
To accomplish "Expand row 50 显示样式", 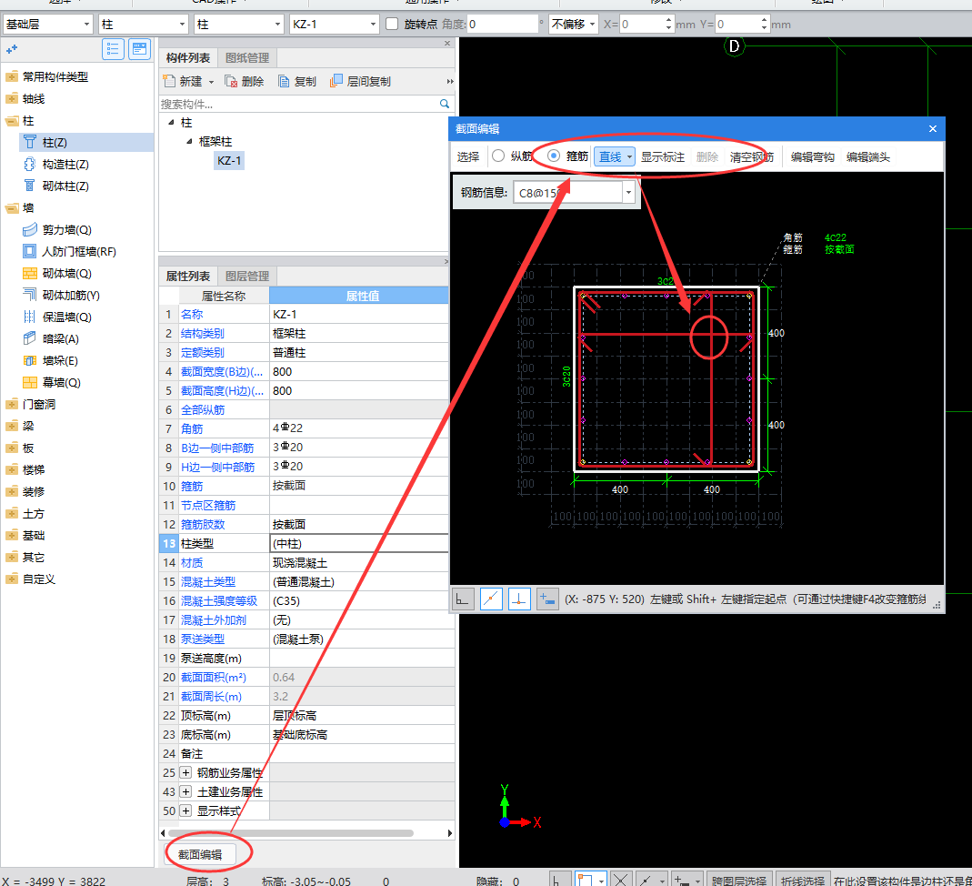I will coord(185,811).
